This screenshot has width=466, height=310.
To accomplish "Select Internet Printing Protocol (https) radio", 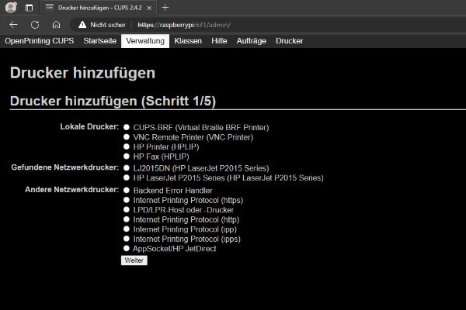I will [x=127, y=200].
